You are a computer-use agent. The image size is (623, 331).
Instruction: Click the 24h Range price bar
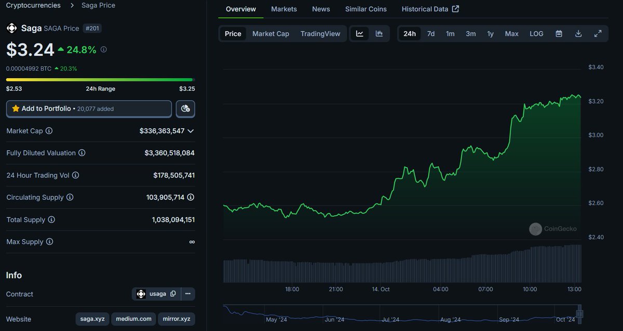click(x=100, y=80)
